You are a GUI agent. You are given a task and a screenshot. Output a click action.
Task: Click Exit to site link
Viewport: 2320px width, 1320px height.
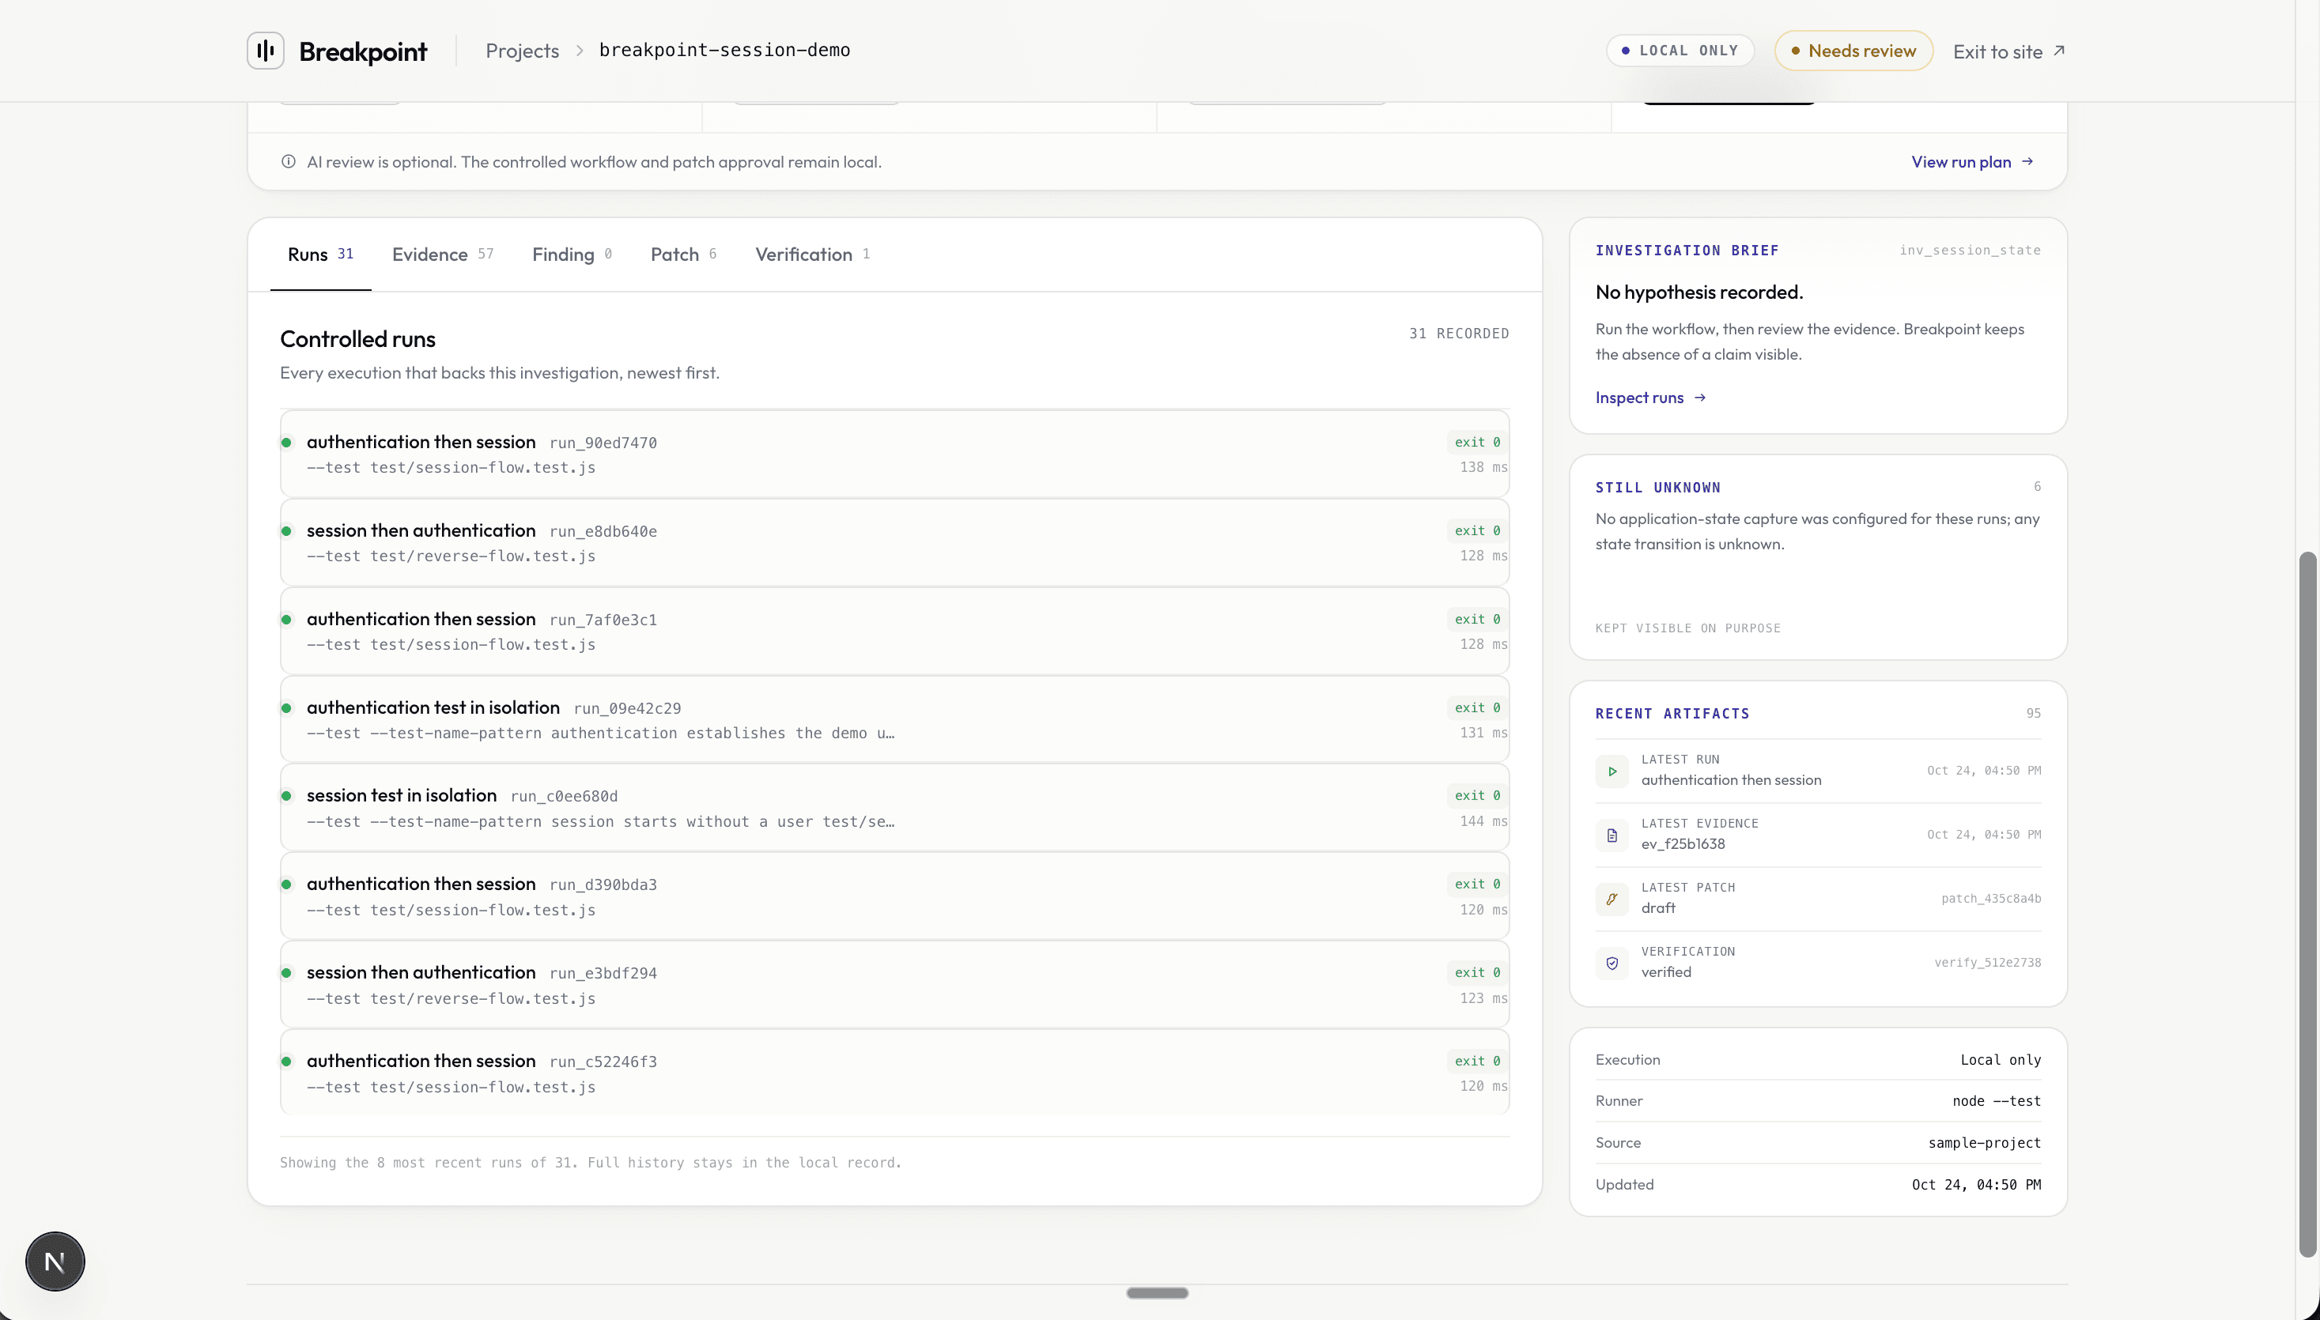2009,51
